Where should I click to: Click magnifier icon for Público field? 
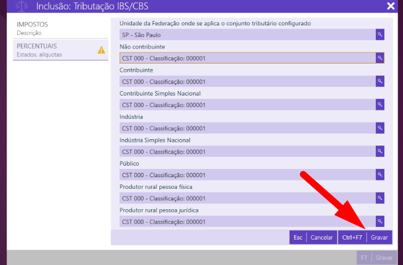tap(380, 175)
